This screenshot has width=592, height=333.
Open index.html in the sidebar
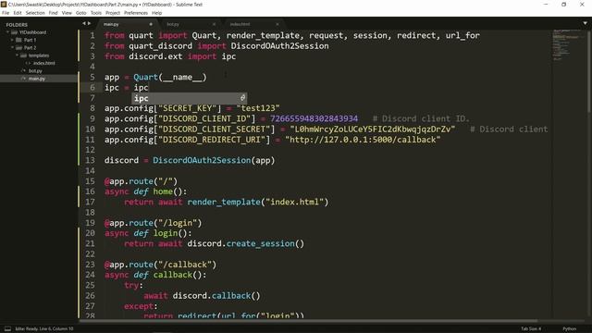[43, 63]
